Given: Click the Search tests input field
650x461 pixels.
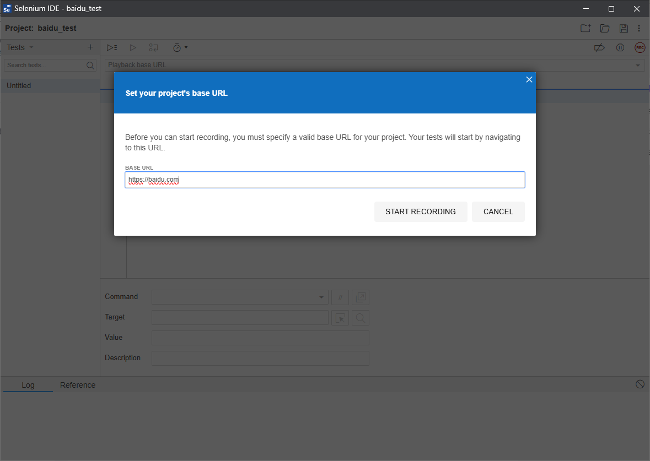Looking at the screenshot, I should [x=44, y=65].
